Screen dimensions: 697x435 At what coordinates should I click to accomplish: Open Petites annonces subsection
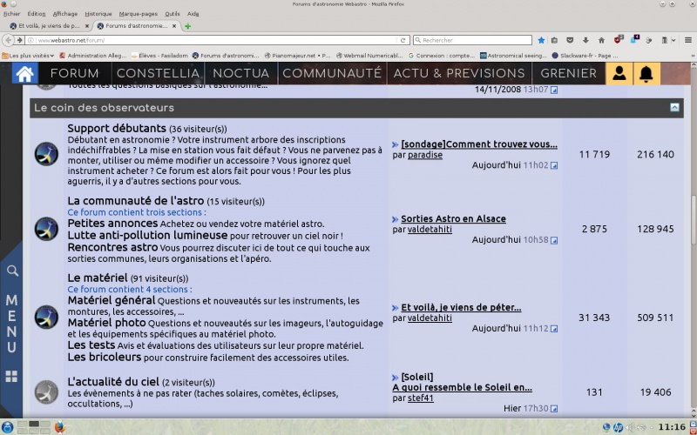112,224
